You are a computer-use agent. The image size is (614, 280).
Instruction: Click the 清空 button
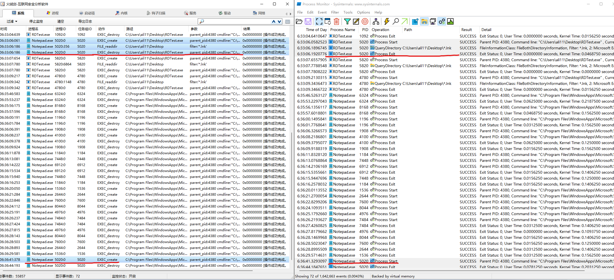click(x=61, y=21)
